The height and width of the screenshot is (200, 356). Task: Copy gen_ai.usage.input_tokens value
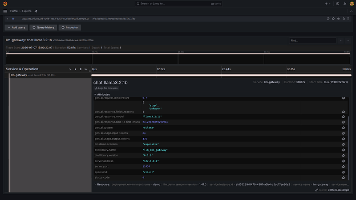point(344,133)
